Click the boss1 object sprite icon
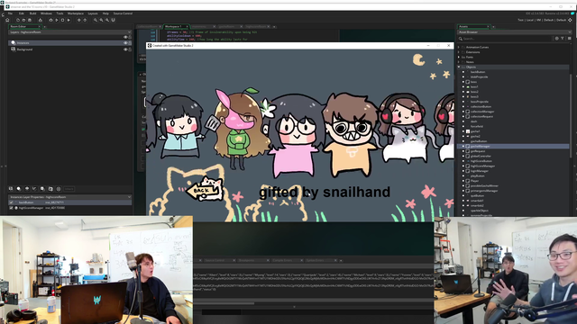 click(468, 86)
